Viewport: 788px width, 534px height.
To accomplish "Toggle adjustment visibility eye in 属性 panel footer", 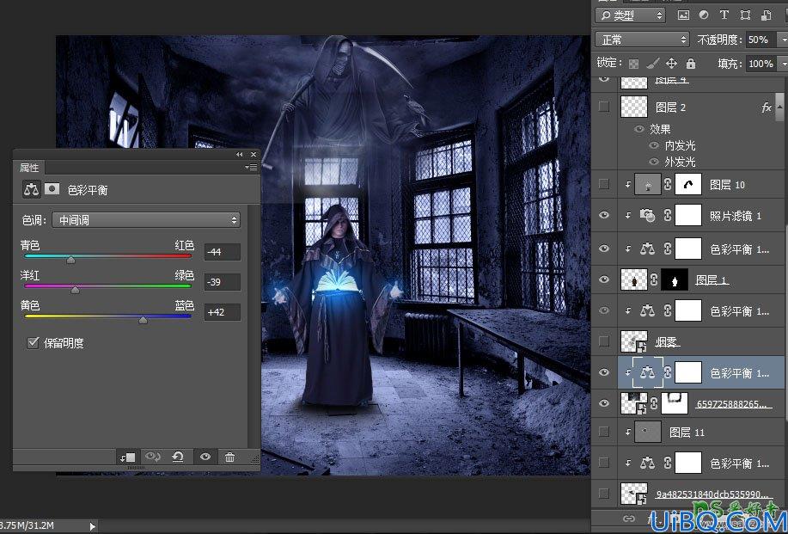I will pyautogui.click(x=205, y=457).
